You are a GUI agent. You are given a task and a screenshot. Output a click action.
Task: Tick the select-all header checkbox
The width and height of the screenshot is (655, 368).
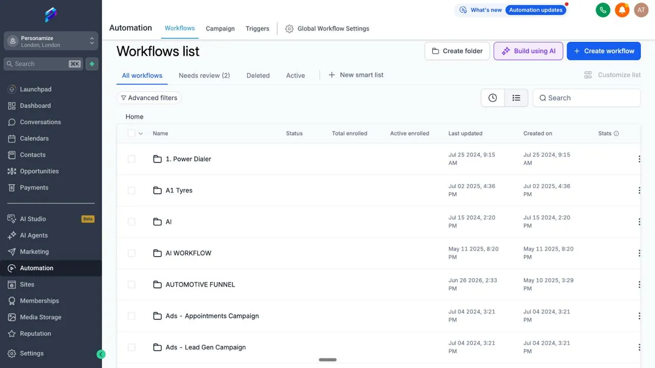tap(132, 133)
